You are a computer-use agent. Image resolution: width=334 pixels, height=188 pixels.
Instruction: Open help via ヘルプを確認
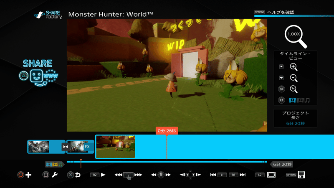tap(281, 12)
